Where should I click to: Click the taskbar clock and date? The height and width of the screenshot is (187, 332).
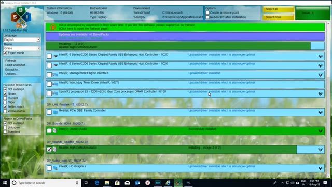pyautogui.click(x=314, y=183)
